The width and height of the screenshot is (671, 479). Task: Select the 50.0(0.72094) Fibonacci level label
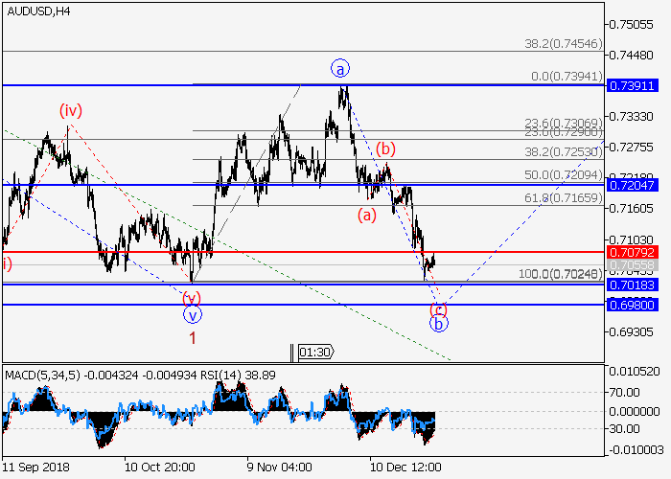coord(565,175)
